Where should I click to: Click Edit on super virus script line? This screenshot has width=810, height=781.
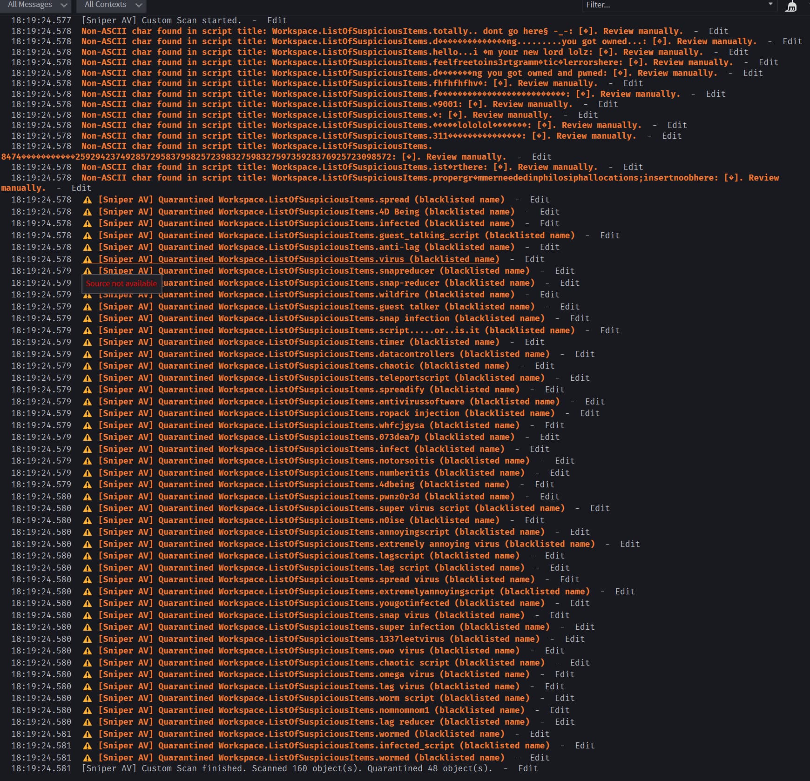point(600,508)
